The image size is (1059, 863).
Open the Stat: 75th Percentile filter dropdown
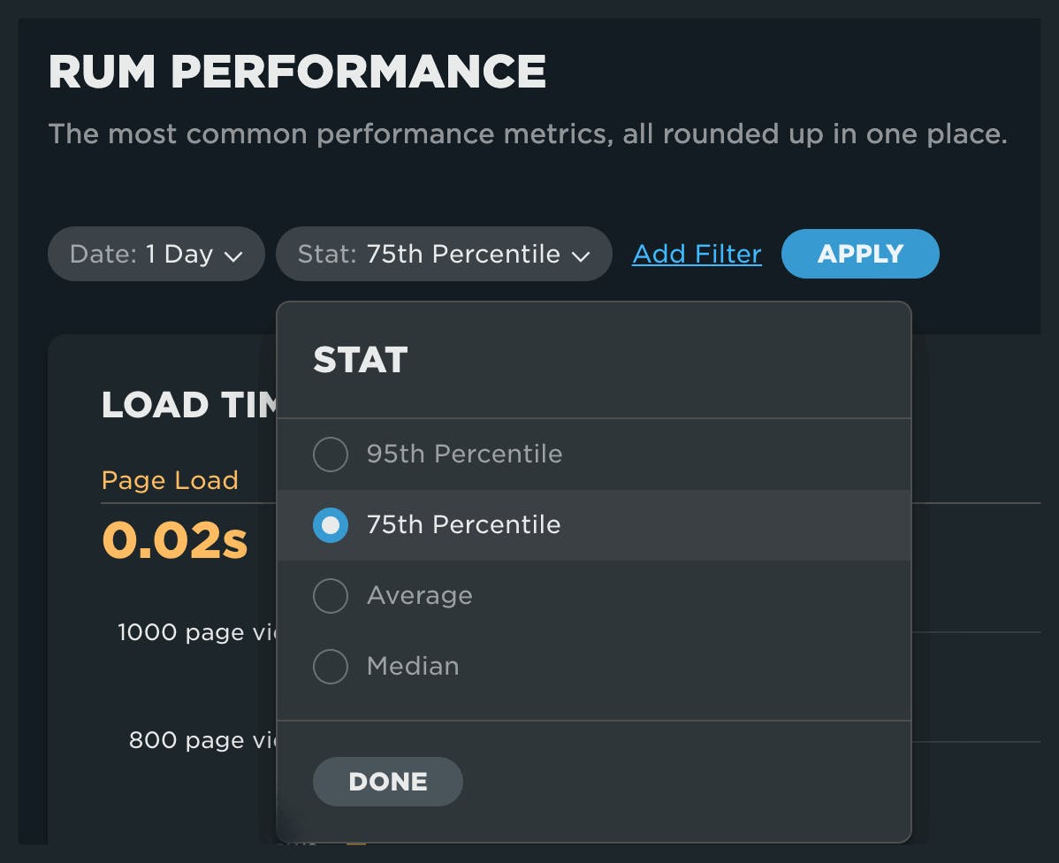tap(443, 255)
